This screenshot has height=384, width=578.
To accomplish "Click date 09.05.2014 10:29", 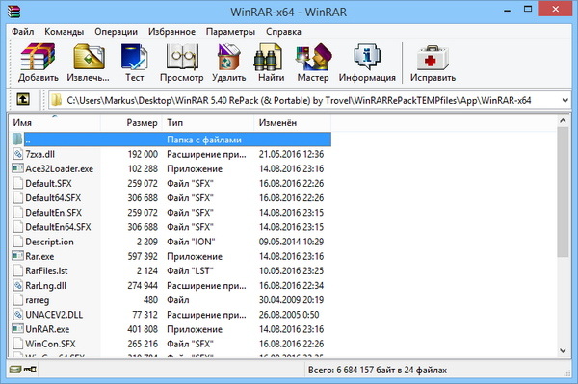I will [291, 242].
